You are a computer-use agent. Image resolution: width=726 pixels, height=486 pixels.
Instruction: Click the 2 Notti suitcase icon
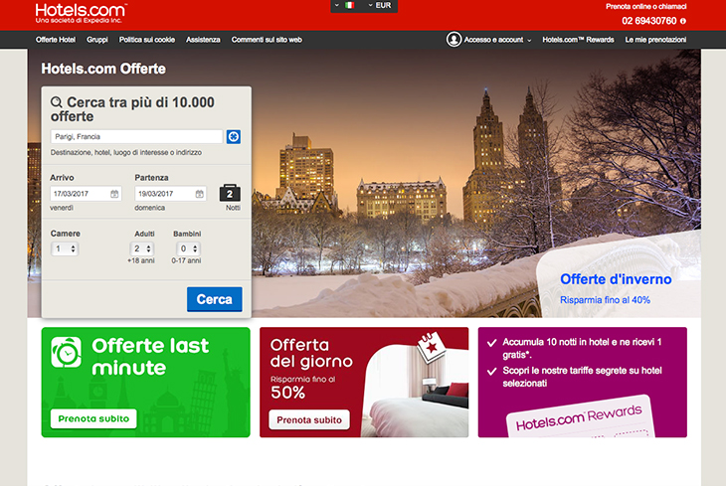(x=230, y=193)
